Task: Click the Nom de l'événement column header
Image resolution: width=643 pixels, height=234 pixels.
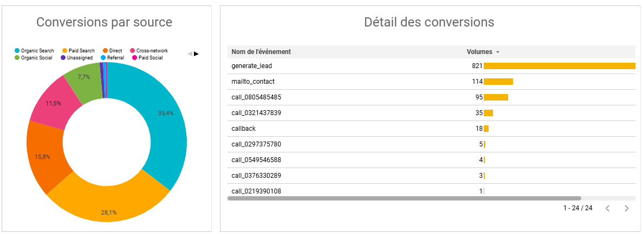Action: click(x=261, y=51)
